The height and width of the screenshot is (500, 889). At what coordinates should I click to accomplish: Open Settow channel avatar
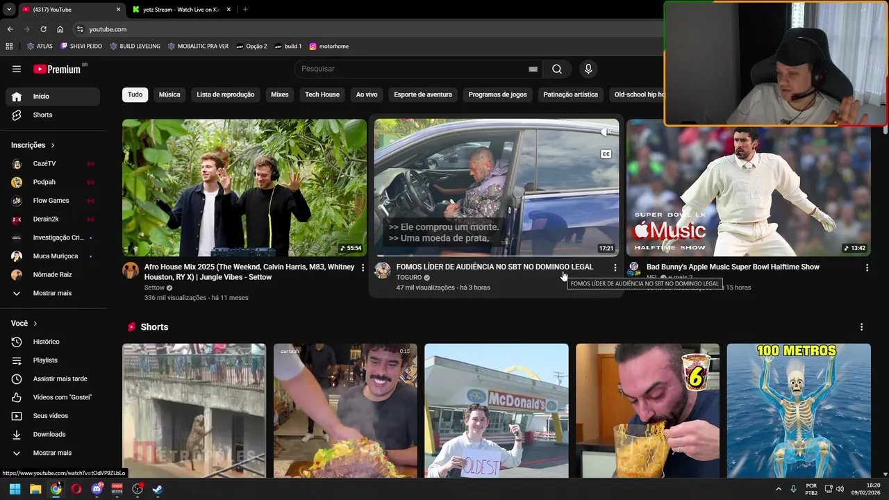131,270
